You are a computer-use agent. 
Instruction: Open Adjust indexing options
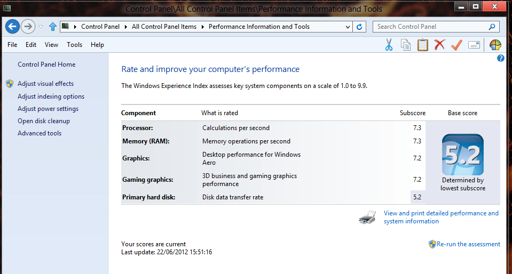pos(51,96)
